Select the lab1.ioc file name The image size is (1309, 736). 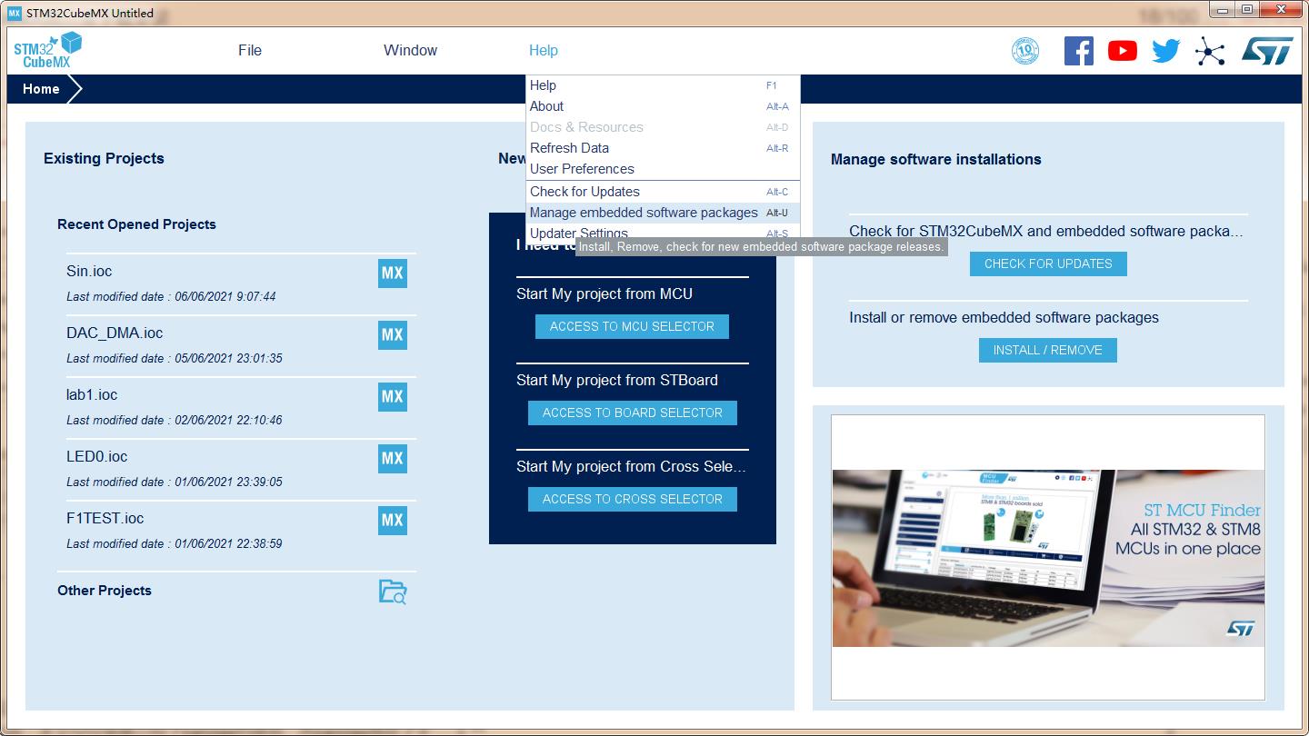pos(92,395)
